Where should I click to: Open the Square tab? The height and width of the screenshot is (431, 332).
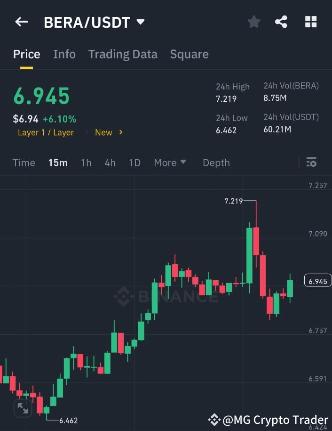click(189, 54)
